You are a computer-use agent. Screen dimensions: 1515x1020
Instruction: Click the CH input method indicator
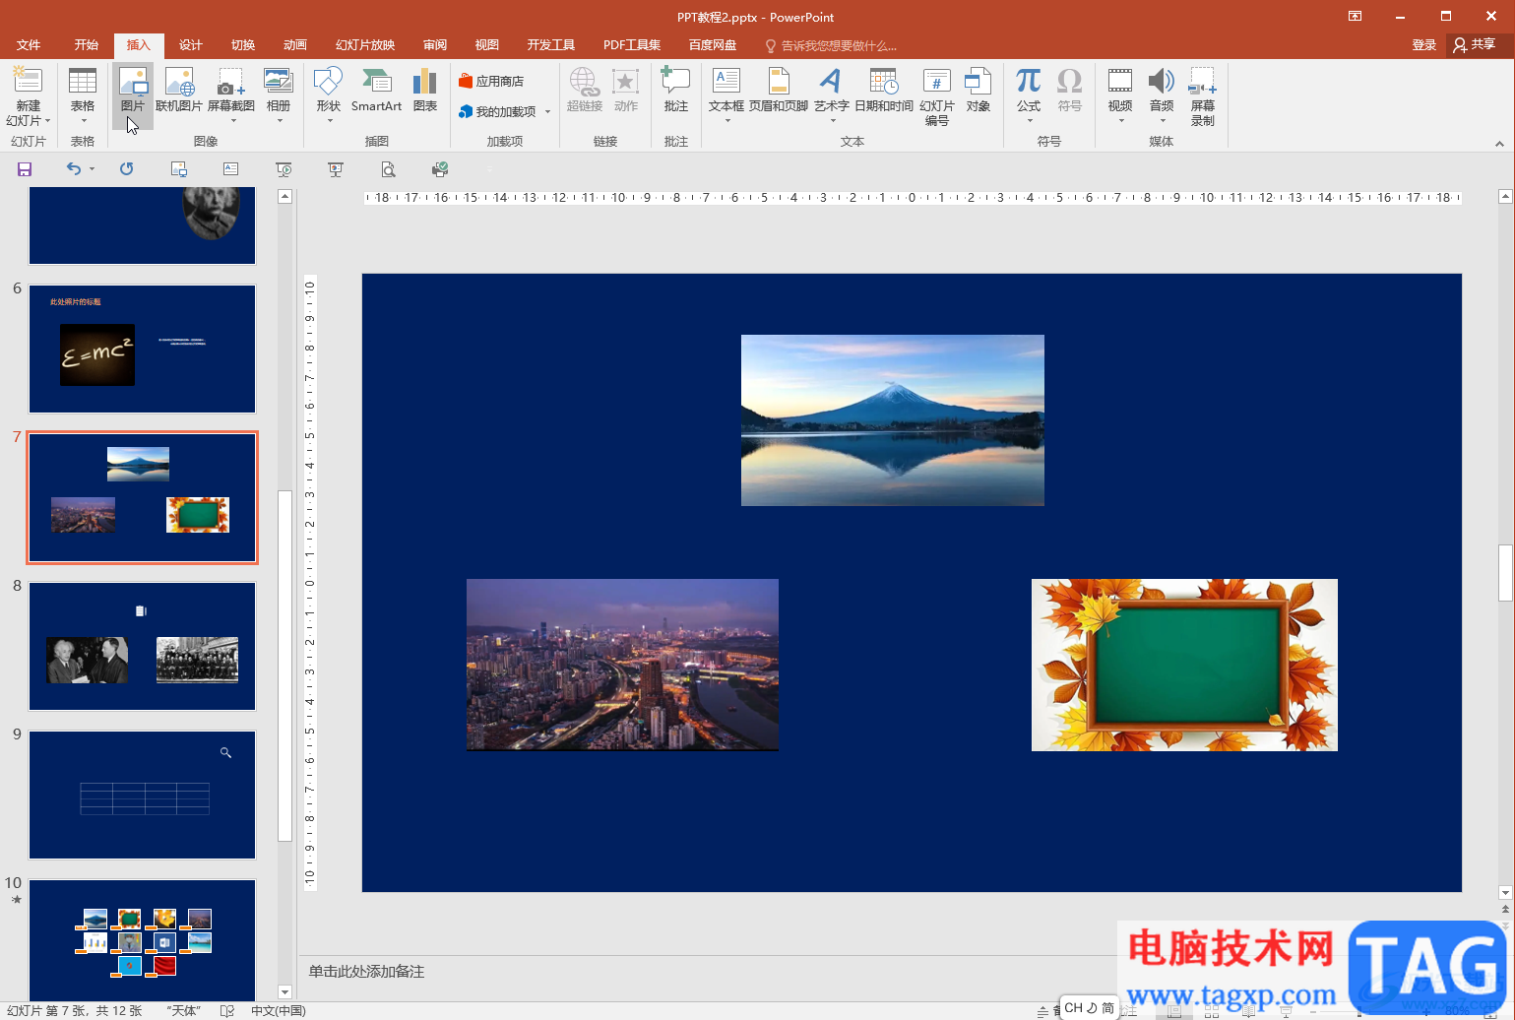click(1073, 1008)
